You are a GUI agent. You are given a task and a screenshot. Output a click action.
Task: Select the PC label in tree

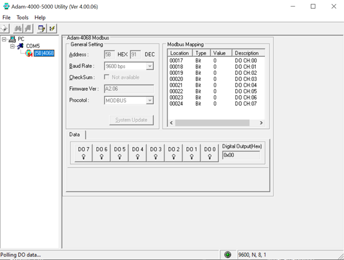coord(21,39)
